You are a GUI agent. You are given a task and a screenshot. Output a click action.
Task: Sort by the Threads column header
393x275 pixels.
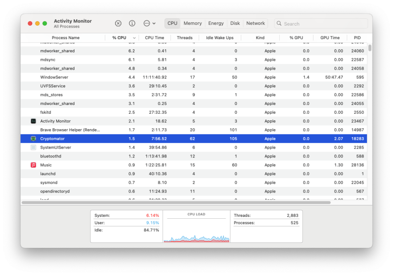(185, 38)
